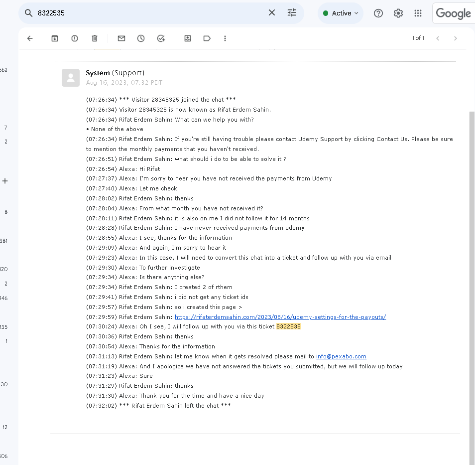Open the Help support icon
This screenshot has height=465, width=475.
pos(378,13)
